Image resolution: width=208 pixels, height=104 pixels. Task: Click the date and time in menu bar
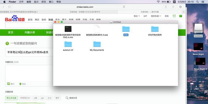[x=186, y=2]
